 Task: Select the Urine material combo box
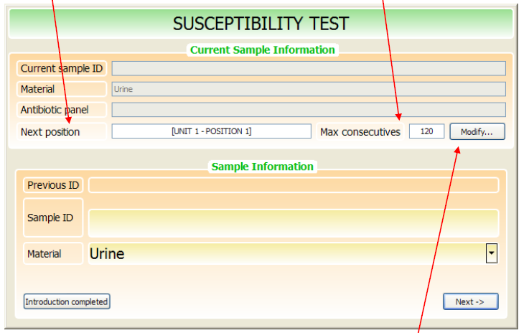click(293, 253)
